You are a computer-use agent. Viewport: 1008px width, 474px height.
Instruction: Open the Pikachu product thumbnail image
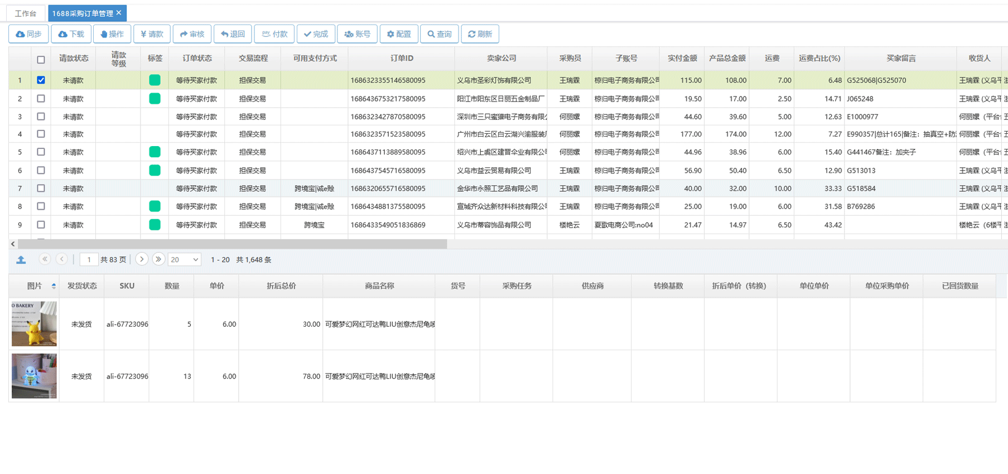pos(34,324)
